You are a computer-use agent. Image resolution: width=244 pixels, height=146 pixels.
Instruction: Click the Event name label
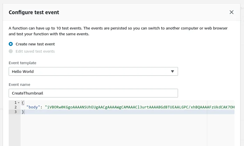click(19, 85)
